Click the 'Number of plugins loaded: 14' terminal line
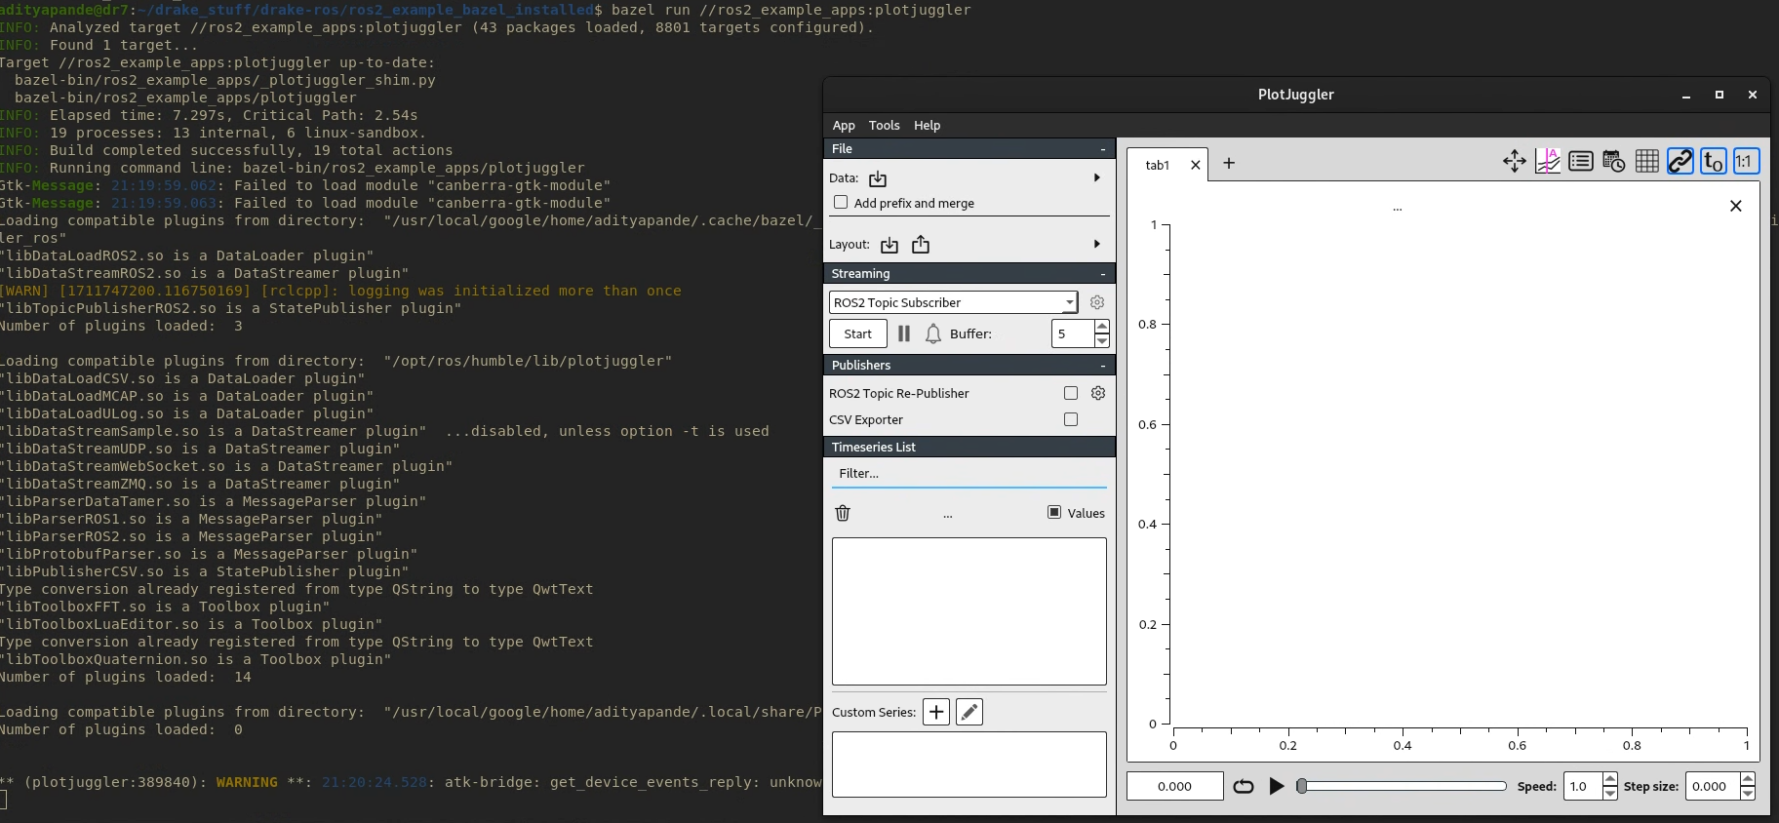1779x823 pixels. (125, 677)
